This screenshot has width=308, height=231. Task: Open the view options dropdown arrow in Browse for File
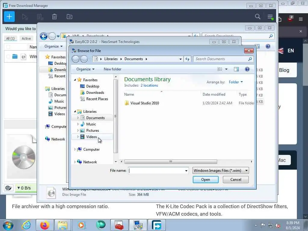pos(226,69)
